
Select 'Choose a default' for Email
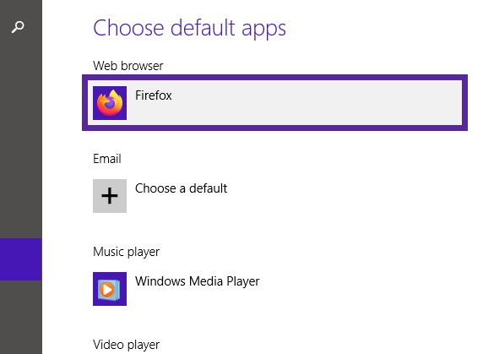pyautogui.click(x=181, y=188)
